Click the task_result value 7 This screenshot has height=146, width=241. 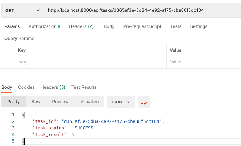tap(73, 135)
